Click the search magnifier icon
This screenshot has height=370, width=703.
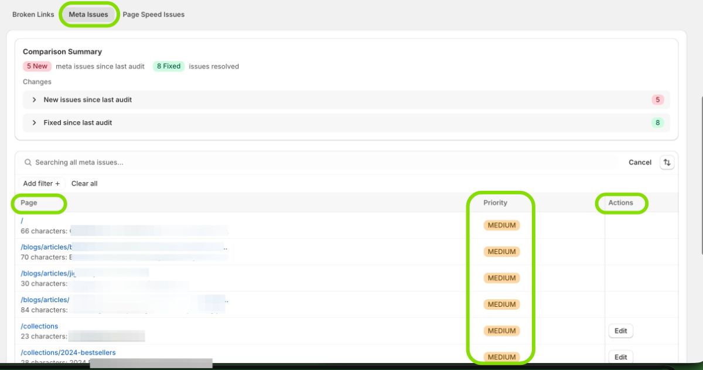28,162
